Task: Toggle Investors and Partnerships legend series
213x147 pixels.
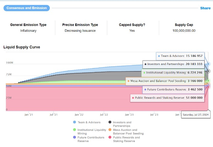Action: [x=122, y=124]
